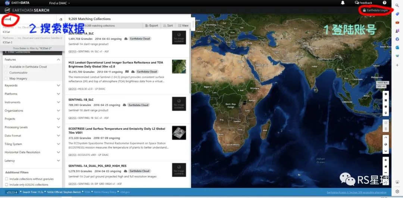Reset map to home view
The image size is (403, 198).
point(386,166)
